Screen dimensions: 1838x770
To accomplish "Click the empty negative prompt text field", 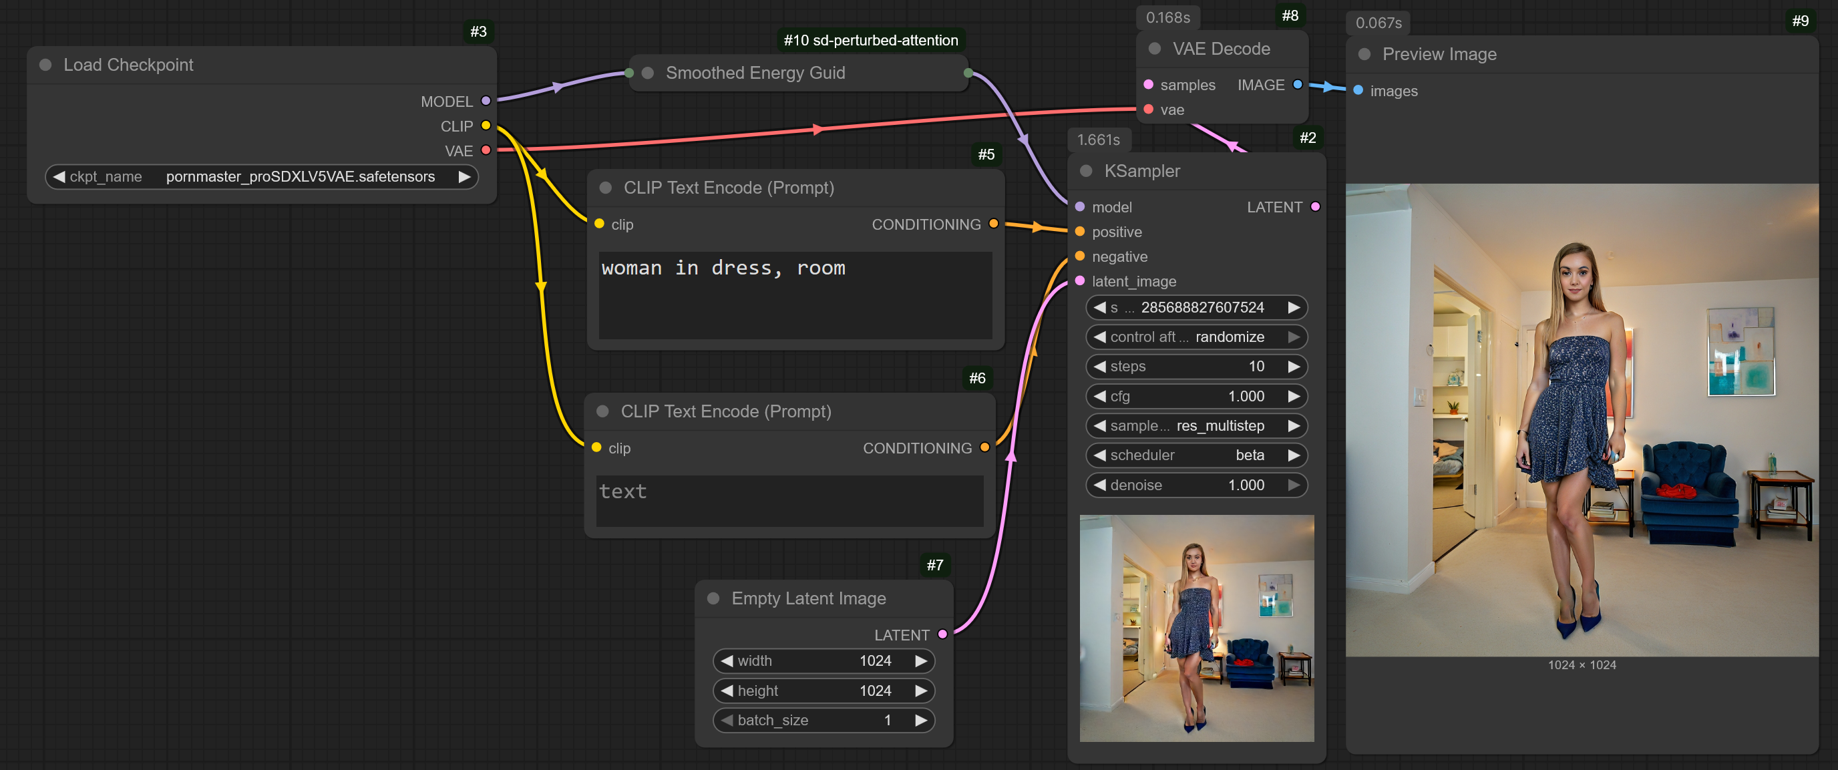I will click(x=789, y=501).
